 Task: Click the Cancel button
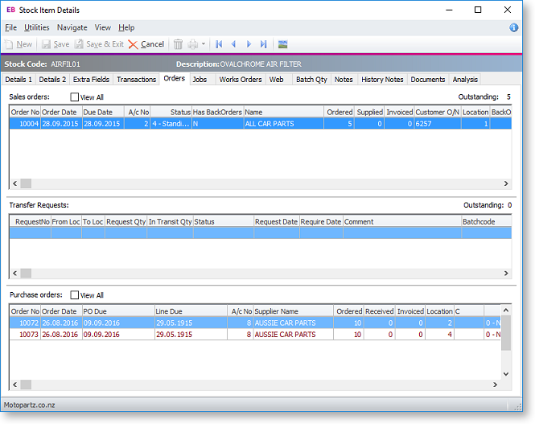(146, 44)
